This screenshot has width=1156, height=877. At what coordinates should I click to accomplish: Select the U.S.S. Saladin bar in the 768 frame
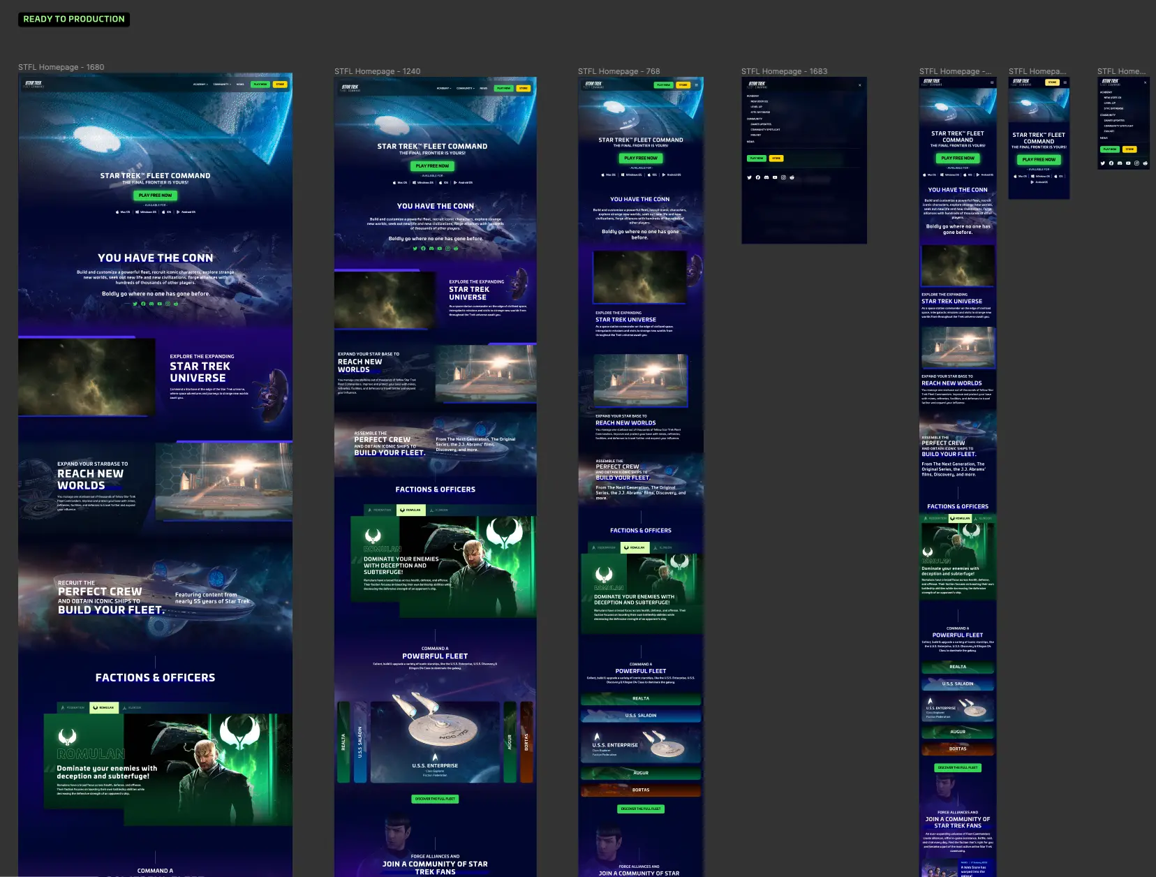[x=641, y=716]
